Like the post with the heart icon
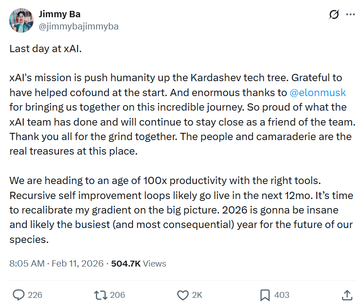Viewport: 358px width, 306px height. point(182,295)
